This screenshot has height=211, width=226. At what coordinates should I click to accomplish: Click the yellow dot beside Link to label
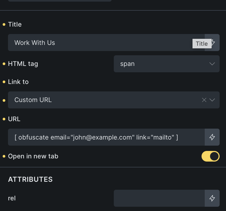(4, 82)
